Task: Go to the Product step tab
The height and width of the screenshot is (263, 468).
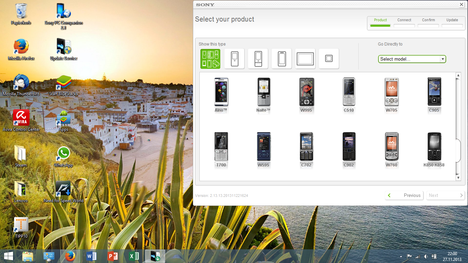Action: pos(380,23)
